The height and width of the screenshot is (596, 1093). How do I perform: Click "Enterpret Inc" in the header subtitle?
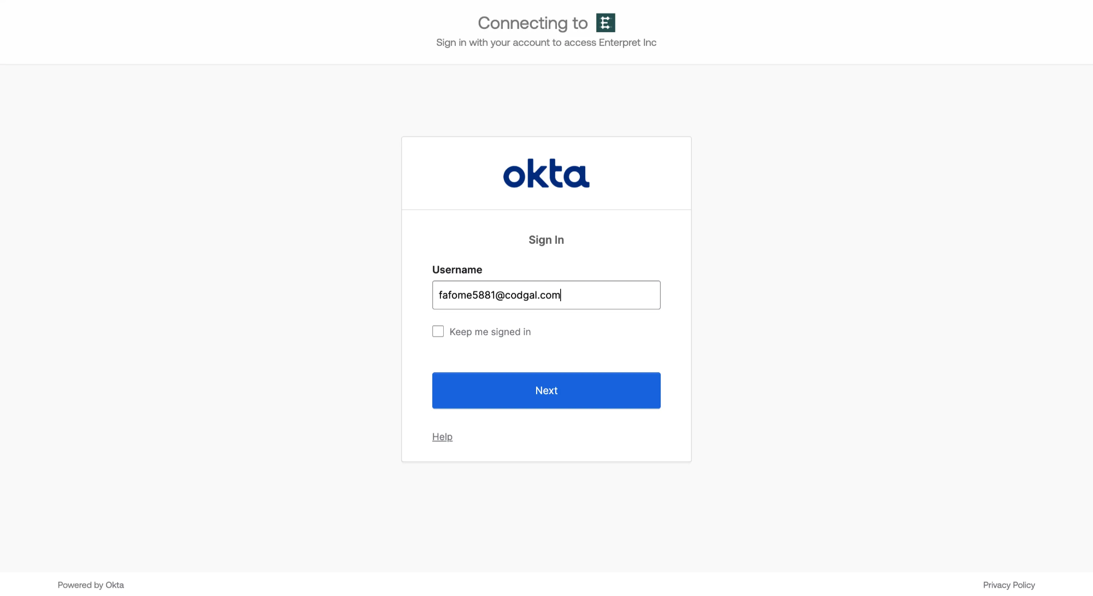pyautogui.click(x=627, y=43)
